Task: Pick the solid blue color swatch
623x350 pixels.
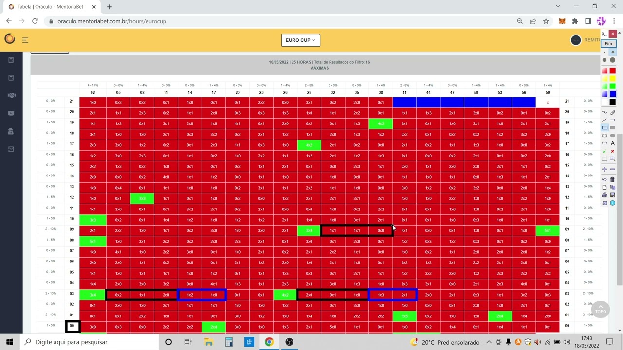Action: click(x=612, y=94)
